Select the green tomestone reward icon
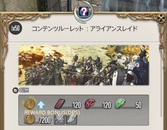The height and width of the screenshot is (130, 167). pos(120,104)
